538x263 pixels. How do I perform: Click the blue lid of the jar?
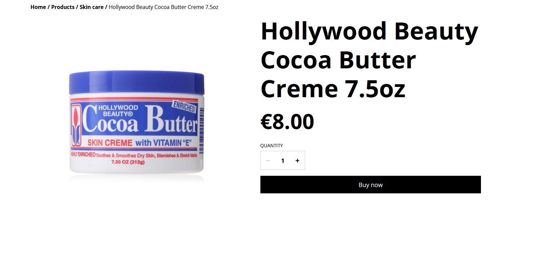[137, 82]
